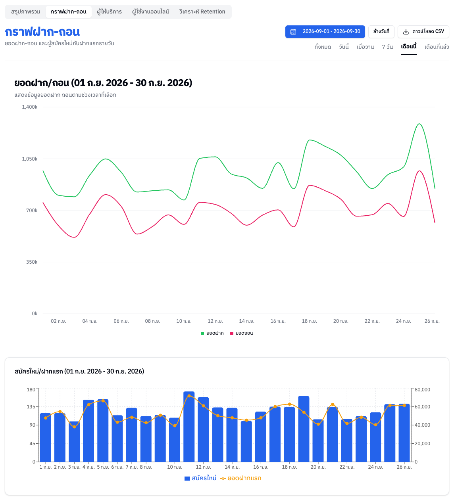Switch to the สรุปภาพรวม tab

tap(26, 12)
